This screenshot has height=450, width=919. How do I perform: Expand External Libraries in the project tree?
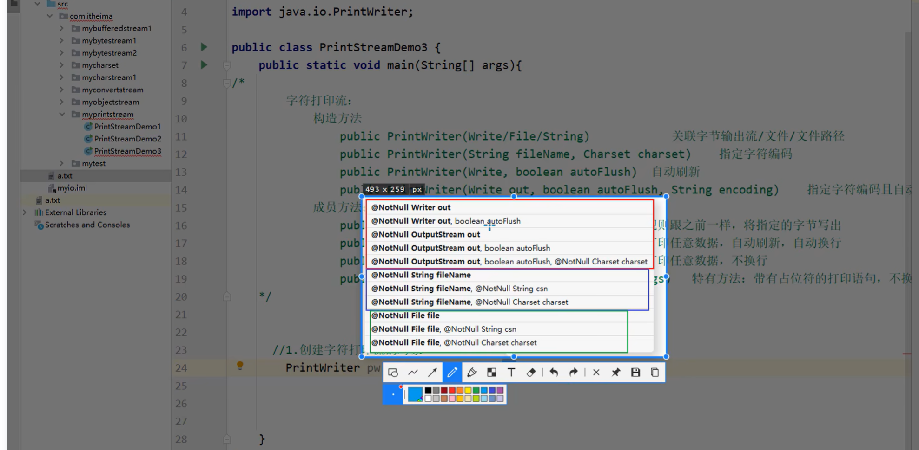point(25,212)
